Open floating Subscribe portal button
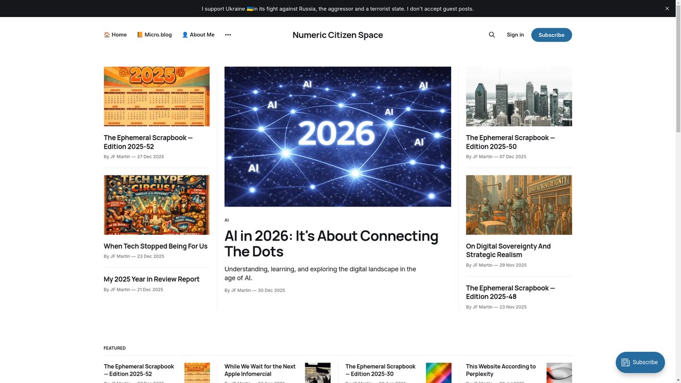The image size is (681, 383). pos(640,362)
